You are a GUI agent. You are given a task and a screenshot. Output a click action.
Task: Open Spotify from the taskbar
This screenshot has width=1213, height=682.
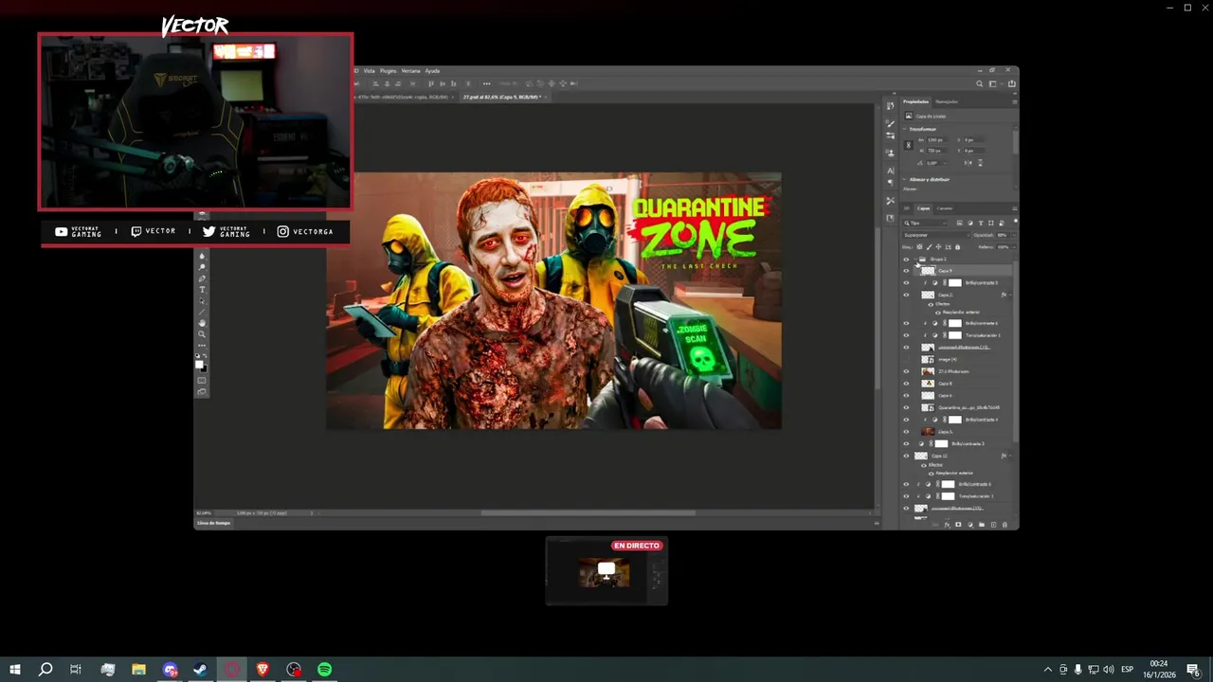click(x=325, y=670)
